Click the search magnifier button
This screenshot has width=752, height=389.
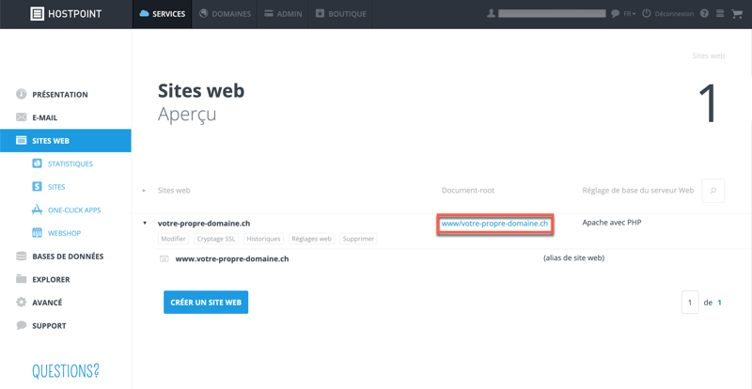pos(713,191)
